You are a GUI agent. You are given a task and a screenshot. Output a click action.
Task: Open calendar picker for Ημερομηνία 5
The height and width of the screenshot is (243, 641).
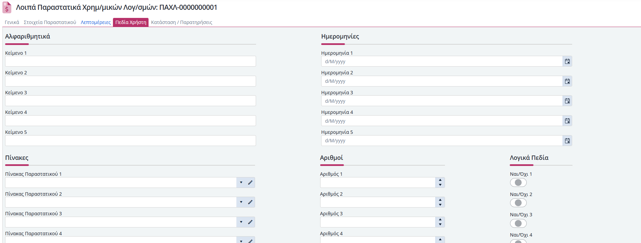point(567,141)
